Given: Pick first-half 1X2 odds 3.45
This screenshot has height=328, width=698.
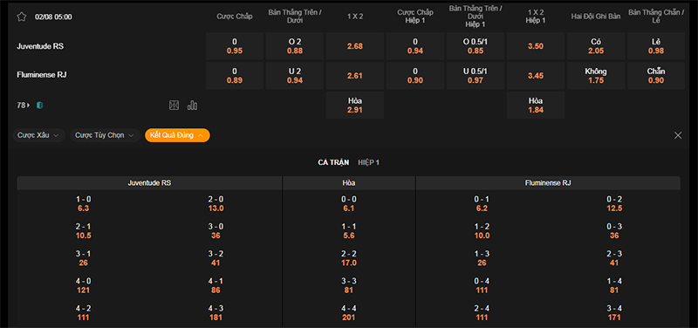Looking at the screenshot, I should point(536,76).
